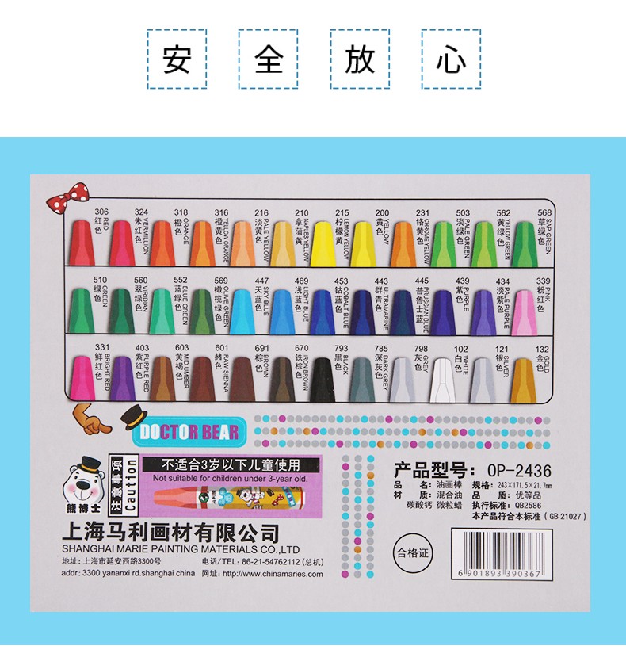The height and width of the screenshot is (665, 626).
Task: Click the 心 character box
Action: [451, 59]
